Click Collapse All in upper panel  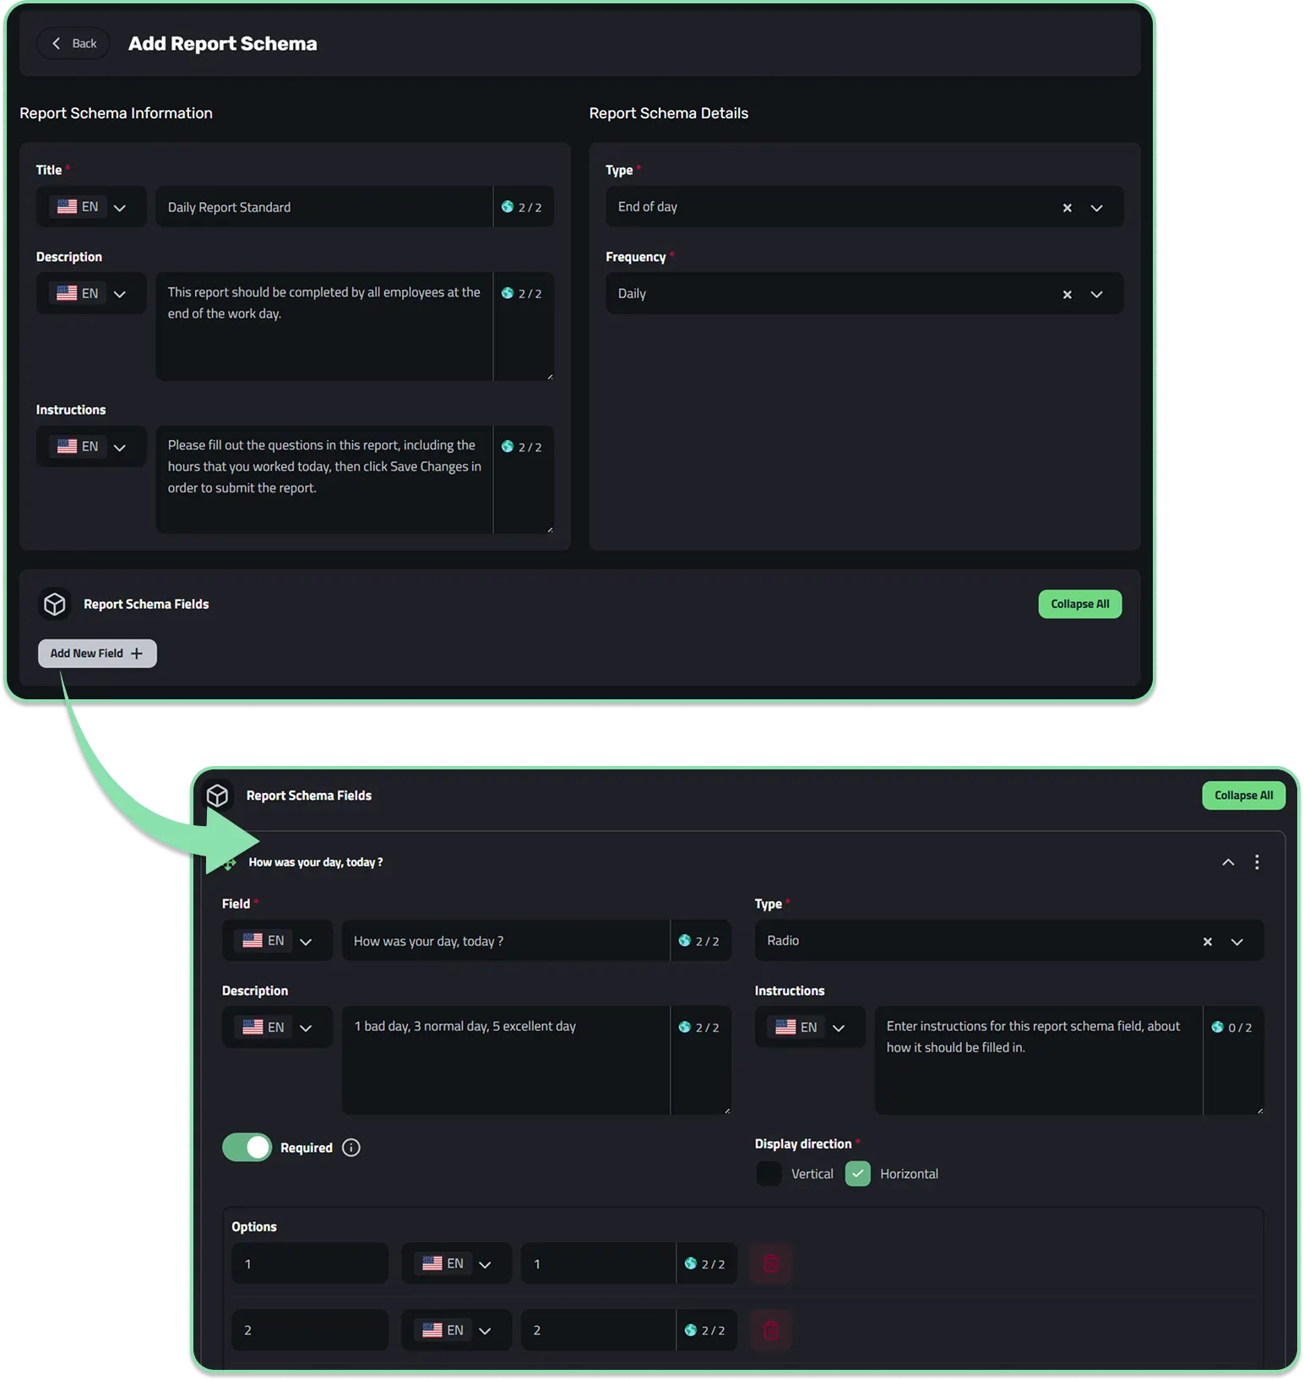tap(1079, 604)
